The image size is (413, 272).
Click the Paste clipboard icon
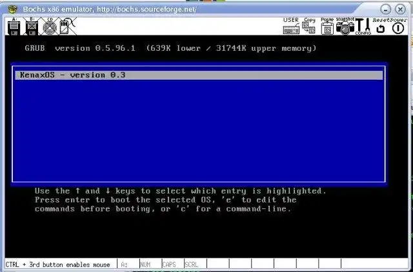pyautogui.click(x=327, y=26)
